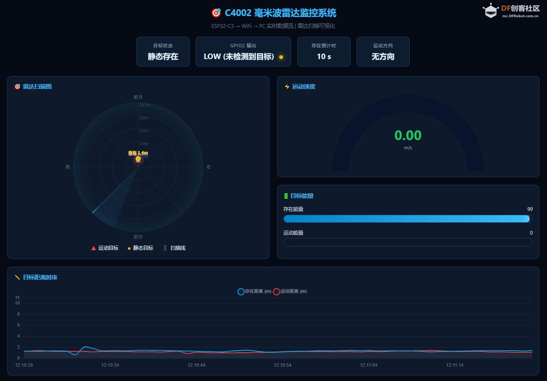Click the 前方 radar label
Screen dimensions: 547x381
pos(138,97)
